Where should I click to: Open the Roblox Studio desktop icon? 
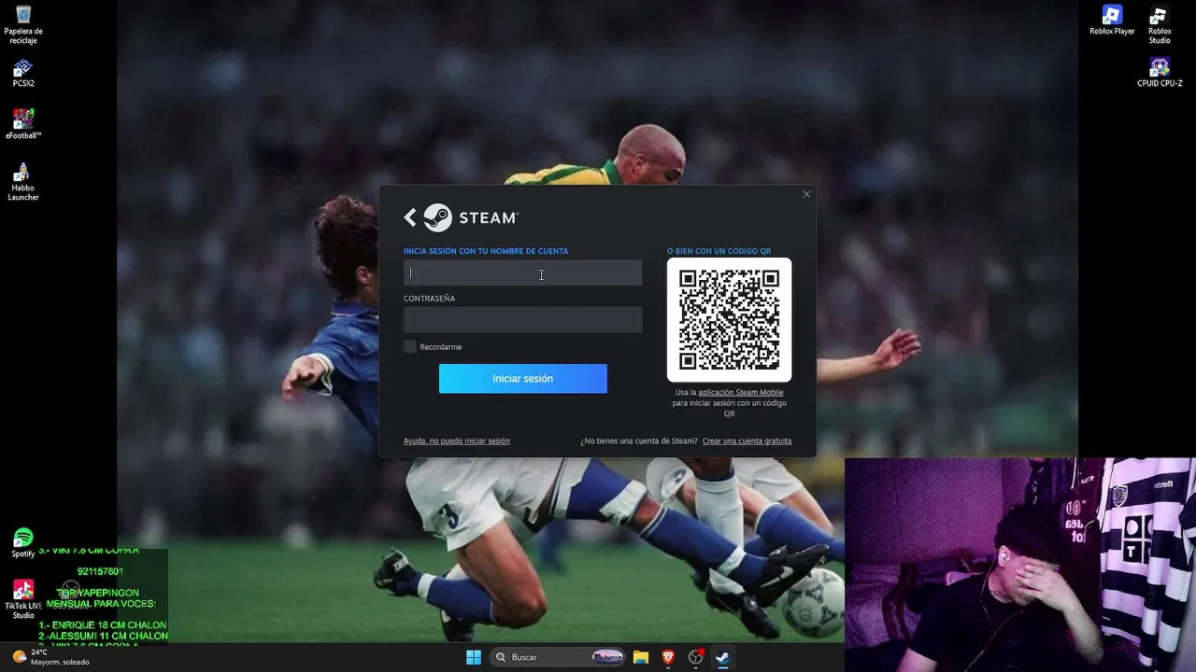(x=1160, y=24)
